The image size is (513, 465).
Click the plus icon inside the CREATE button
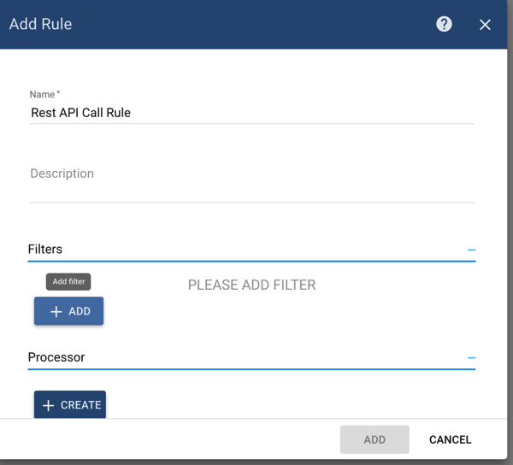(x=49, y=405)
